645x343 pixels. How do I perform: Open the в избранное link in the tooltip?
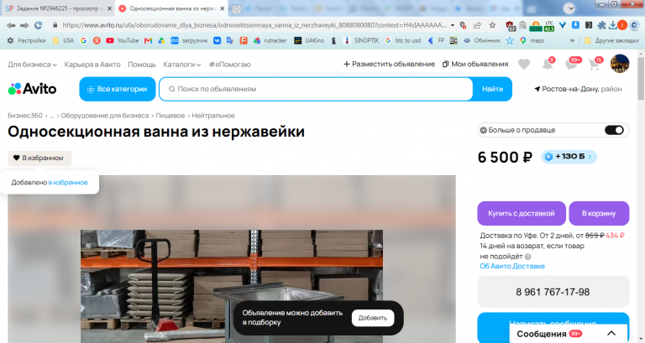click(x=68, y=182)
